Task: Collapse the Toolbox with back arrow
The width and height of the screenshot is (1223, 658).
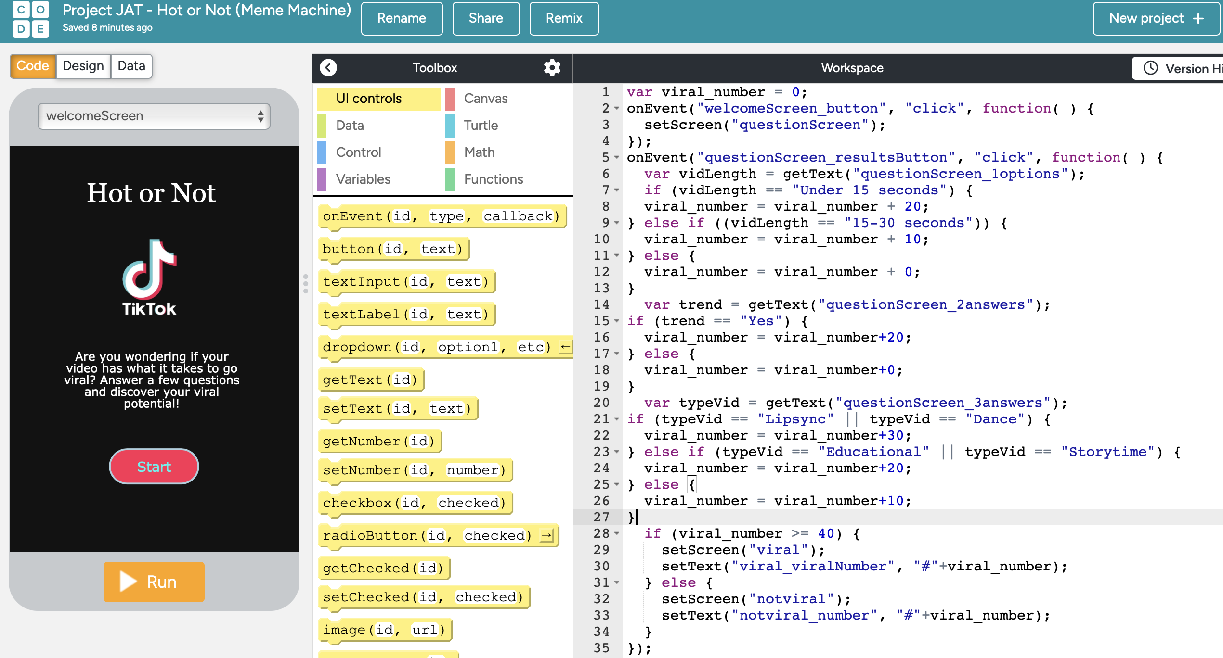Action: coord(328,68)
